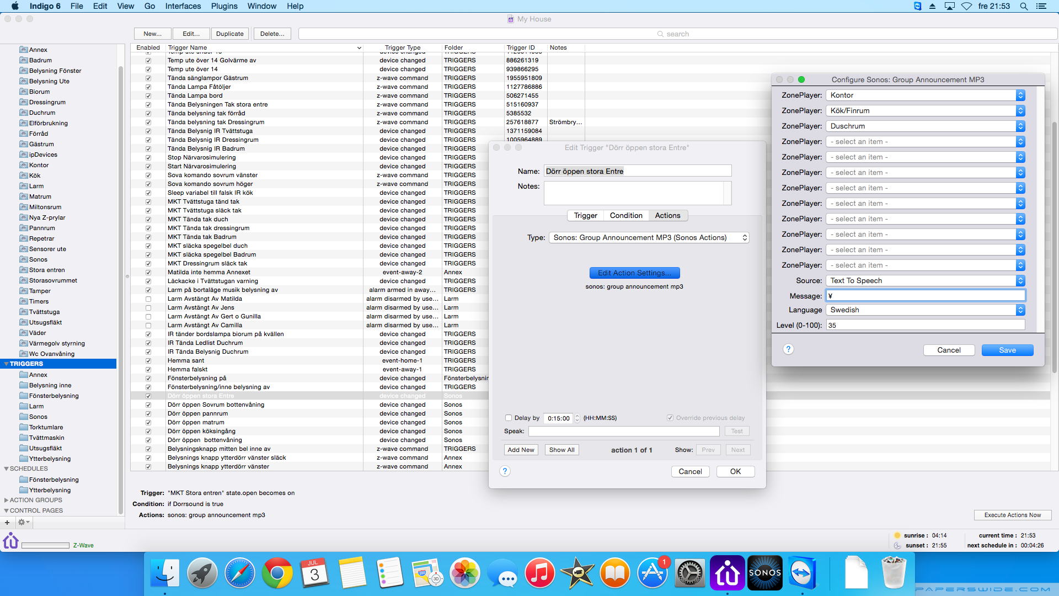Open first ZonePlayer dropdown showing Kontor
The width and height of the screenshot is (1059, 596).
click(x=925, y=95)
